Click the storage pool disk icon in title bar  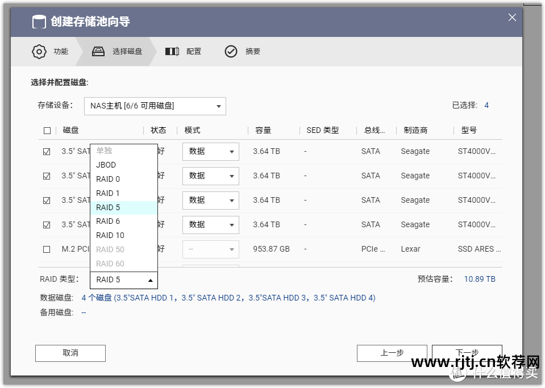click(39, 22)
